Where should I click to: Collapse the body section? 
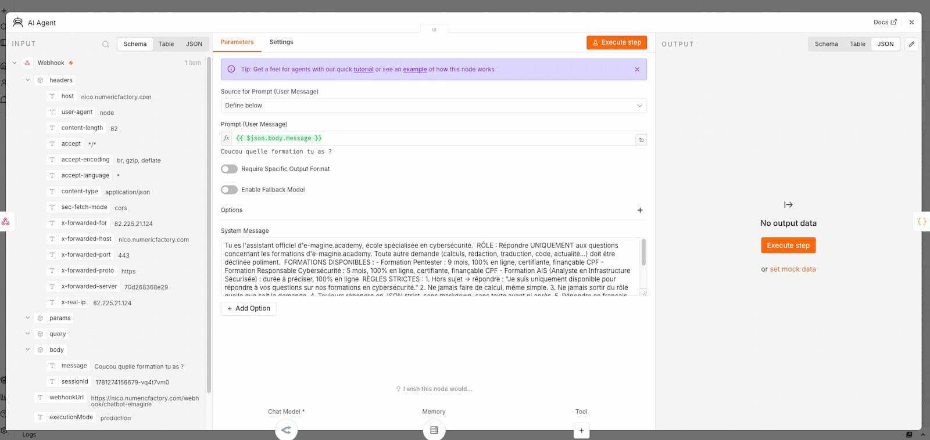pos(27,349)
